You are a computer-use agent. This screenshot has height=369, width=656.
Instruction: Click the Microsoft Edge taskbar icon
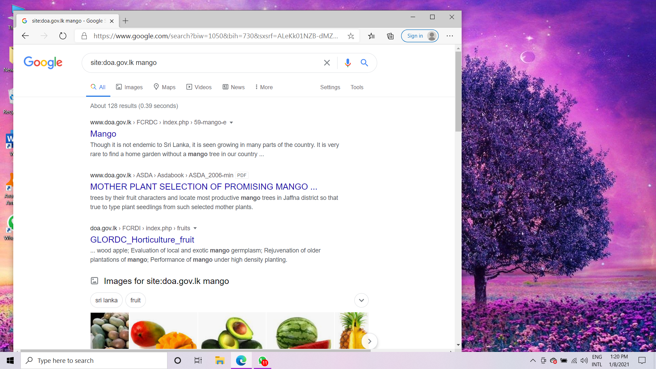point(241,360)
